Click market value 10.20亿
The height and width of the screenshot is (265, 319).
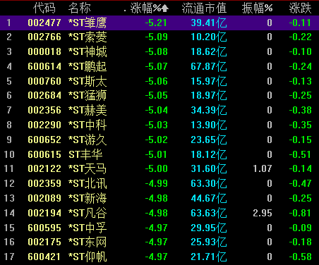[x=209, y=37]
